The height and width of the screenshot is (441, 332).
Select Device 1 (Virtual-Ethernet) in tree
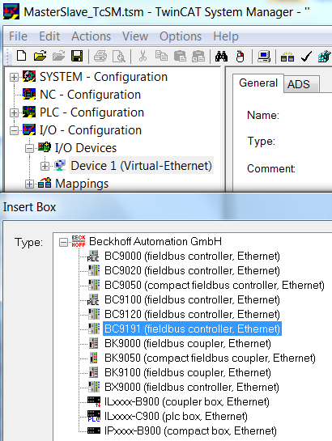(141, 165)
